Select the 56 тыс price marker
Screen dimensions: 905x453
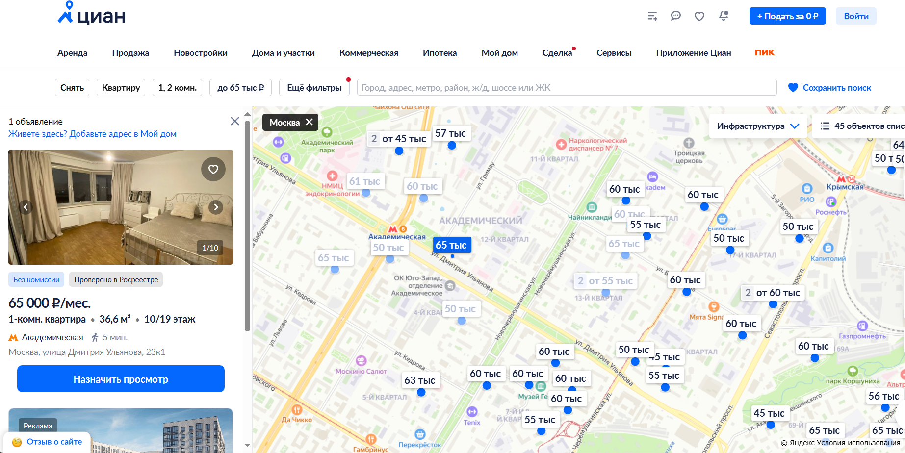point(884,396)
